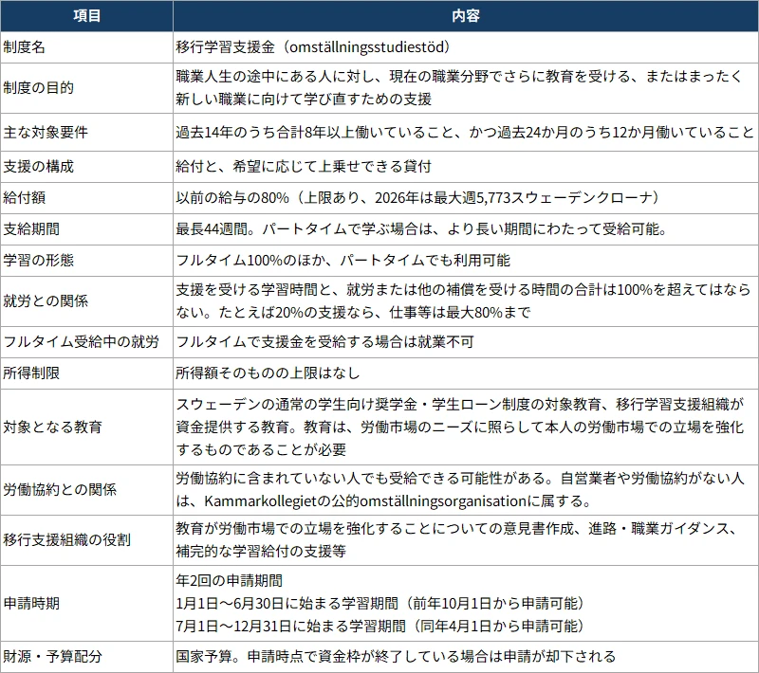Click the cell starting 国家予算。申請時点で

point(466,657)
